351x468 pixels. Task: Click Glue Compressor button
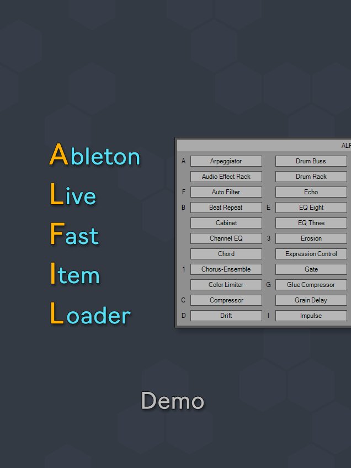pyautogui.click(x=311, y=285)
